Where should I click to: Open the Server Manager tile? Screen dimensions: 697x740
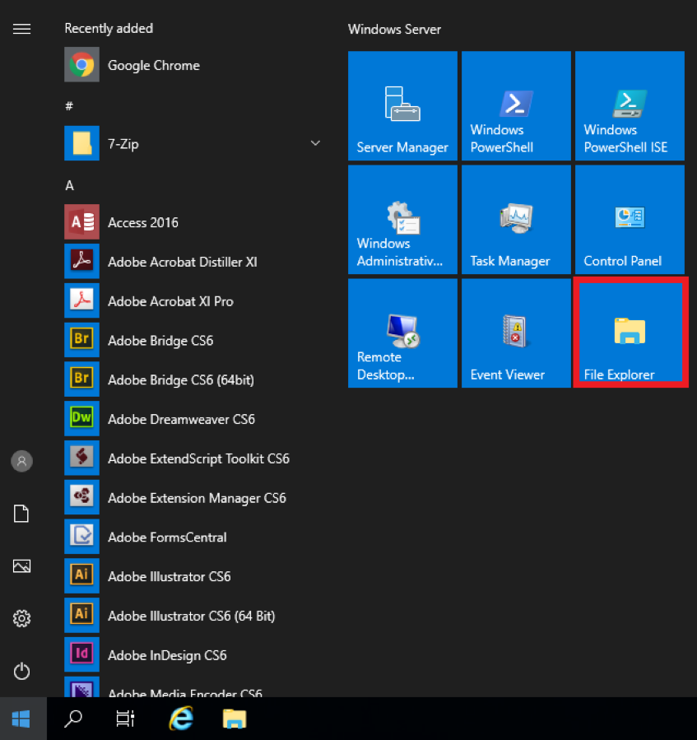pyautogui.click(x=402, y=105)
